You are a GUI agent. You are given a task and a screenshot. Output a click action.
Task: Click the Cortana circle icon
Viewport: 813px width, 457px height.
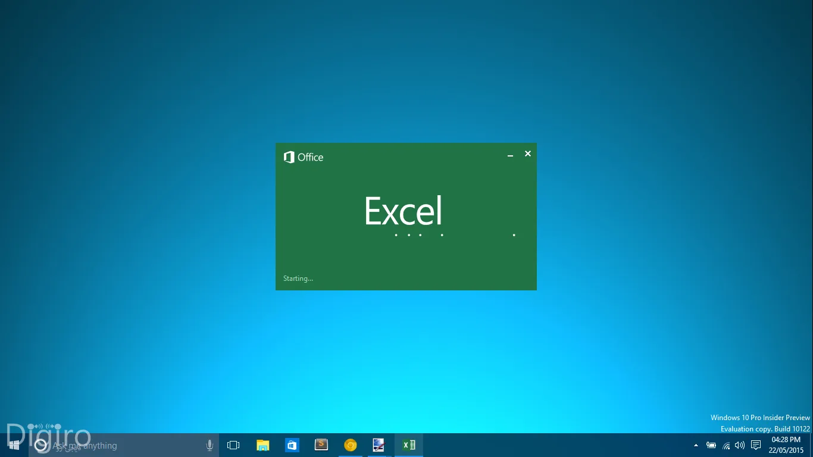point(40,445)
